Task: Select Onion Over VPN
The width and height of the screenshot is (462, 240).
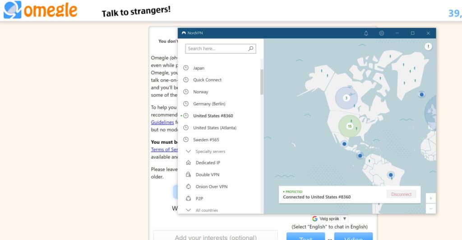Action: [x=212, y=187]
